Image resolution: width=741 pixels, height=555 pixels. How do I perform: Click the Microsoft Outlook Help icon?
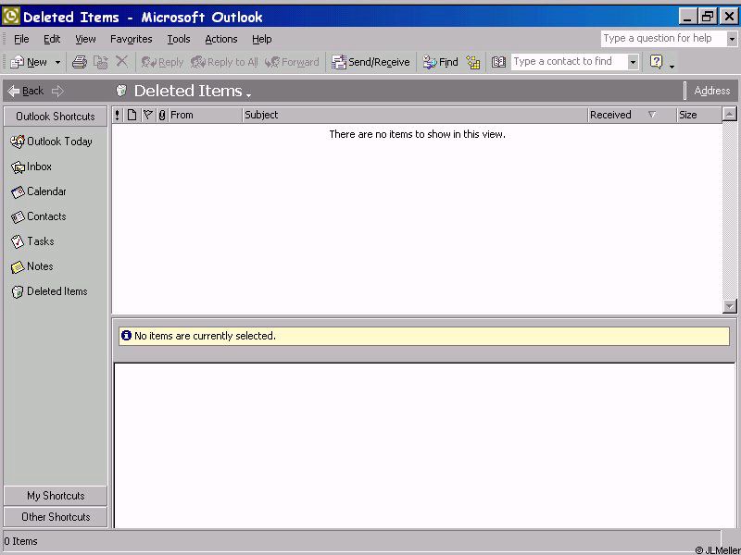(x=657, y=61)
